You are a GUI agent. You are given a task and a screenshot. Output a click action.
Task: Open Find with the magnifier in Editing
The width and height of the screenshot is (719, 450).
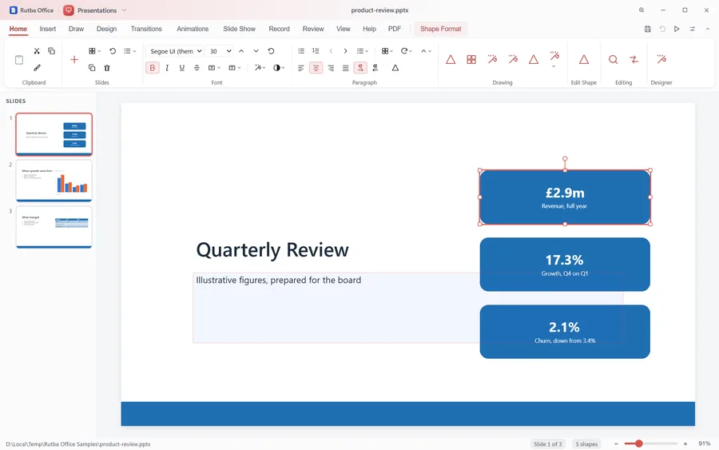click(613, 60)
